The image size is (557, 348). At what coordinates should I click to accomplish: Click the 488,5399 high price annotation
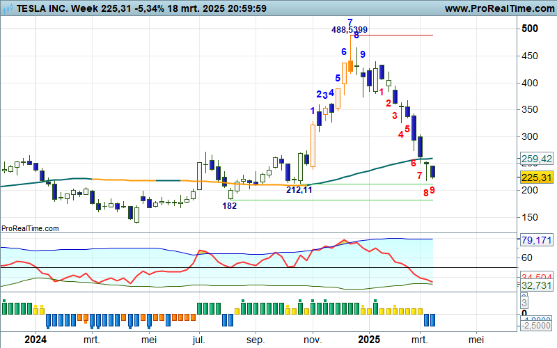click(x=350, y=30)
